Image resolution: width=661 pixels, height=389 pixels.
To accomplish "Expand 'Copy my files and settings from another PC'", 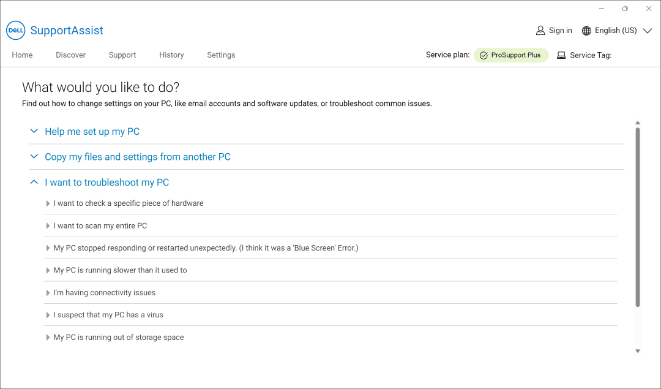I will point(137,157).
